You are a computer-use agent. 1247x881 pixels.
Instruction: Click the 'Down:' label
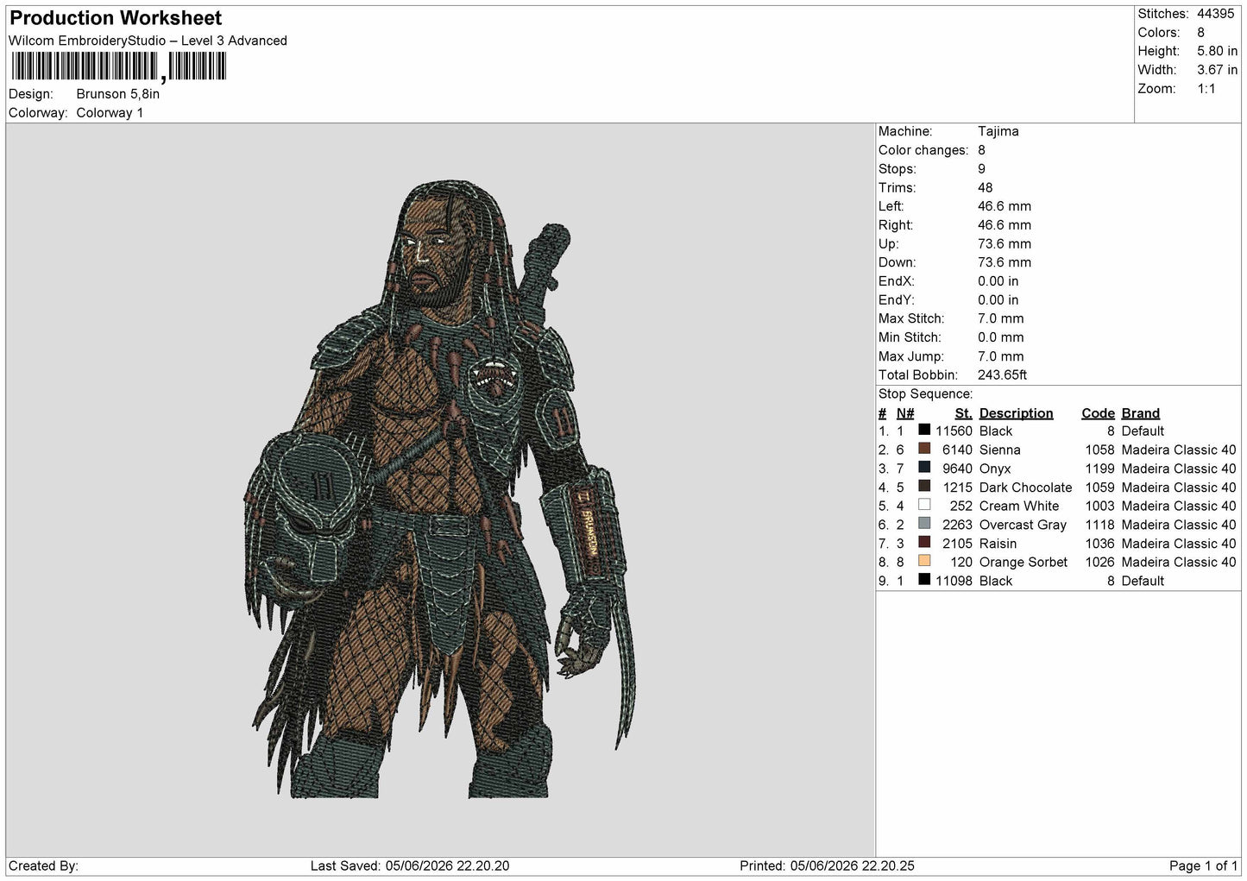pyautogui.click(x=895, y=262)
